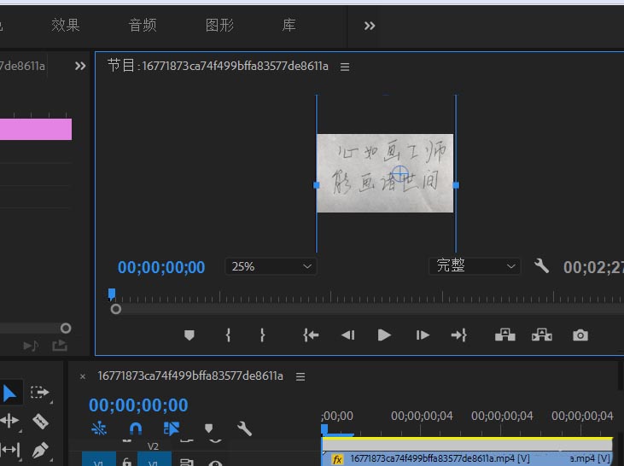This screenshot has height=466, width=624.
Task: Open the 25% zoom level dropdown
Action: point(271,266)
